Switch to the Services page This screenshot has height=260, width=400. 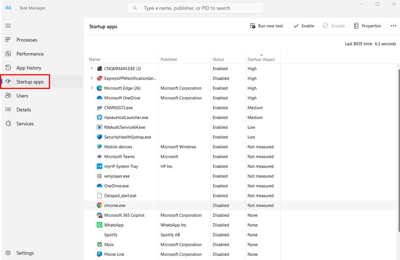[x=25, y=123]
